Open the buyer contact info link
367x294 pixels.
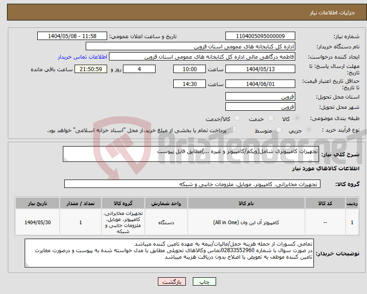pos(82,57)
